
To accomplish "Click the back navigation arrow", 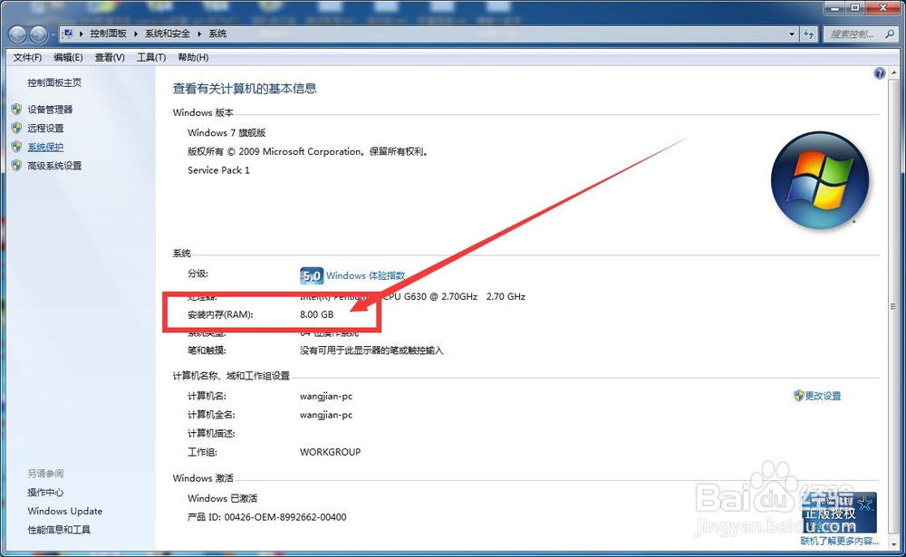I will 16,34.
